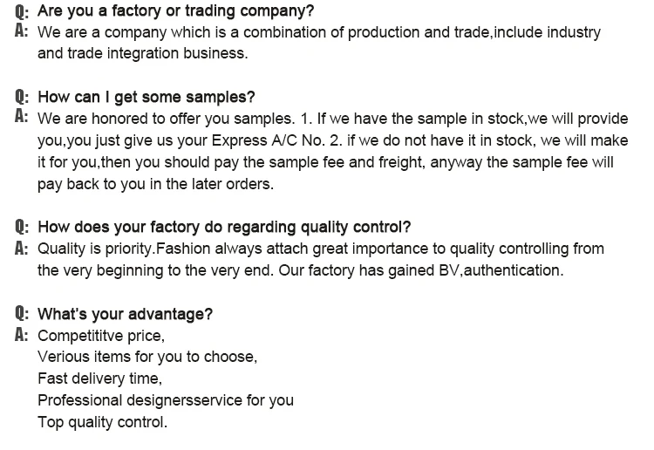Click the A: marker before 'Quality is priority'
The image size is (654, 450).
coord(23,248)
